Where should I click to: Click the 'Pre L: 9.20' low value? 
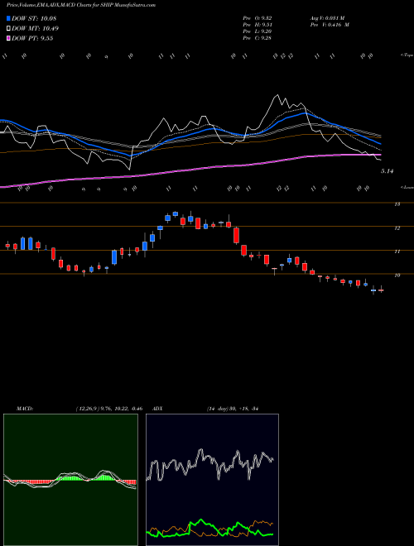258,31
